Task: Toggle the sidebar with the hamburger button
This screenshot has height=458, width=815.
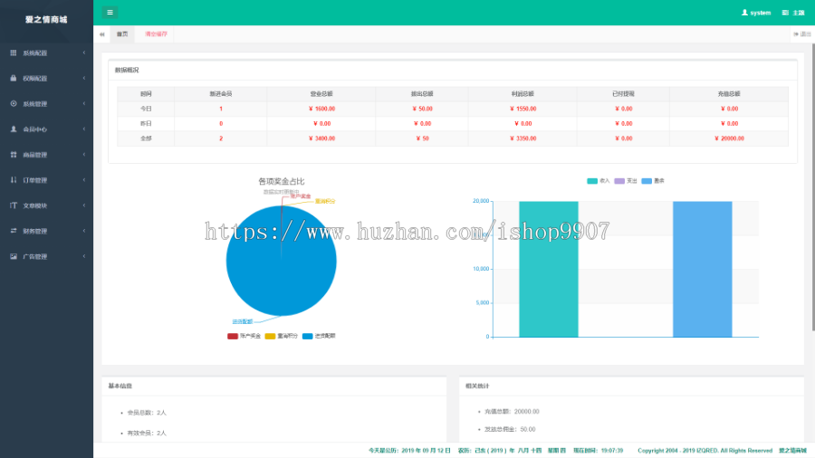Action: pos(110,13)
